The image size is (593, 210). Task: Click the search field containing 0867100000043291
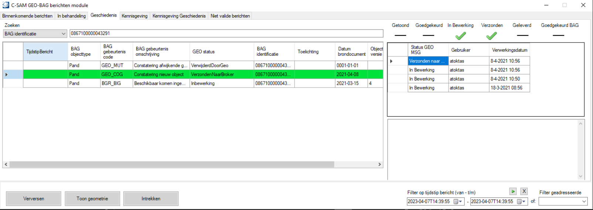pyautogui.click(x=226, y=33)
